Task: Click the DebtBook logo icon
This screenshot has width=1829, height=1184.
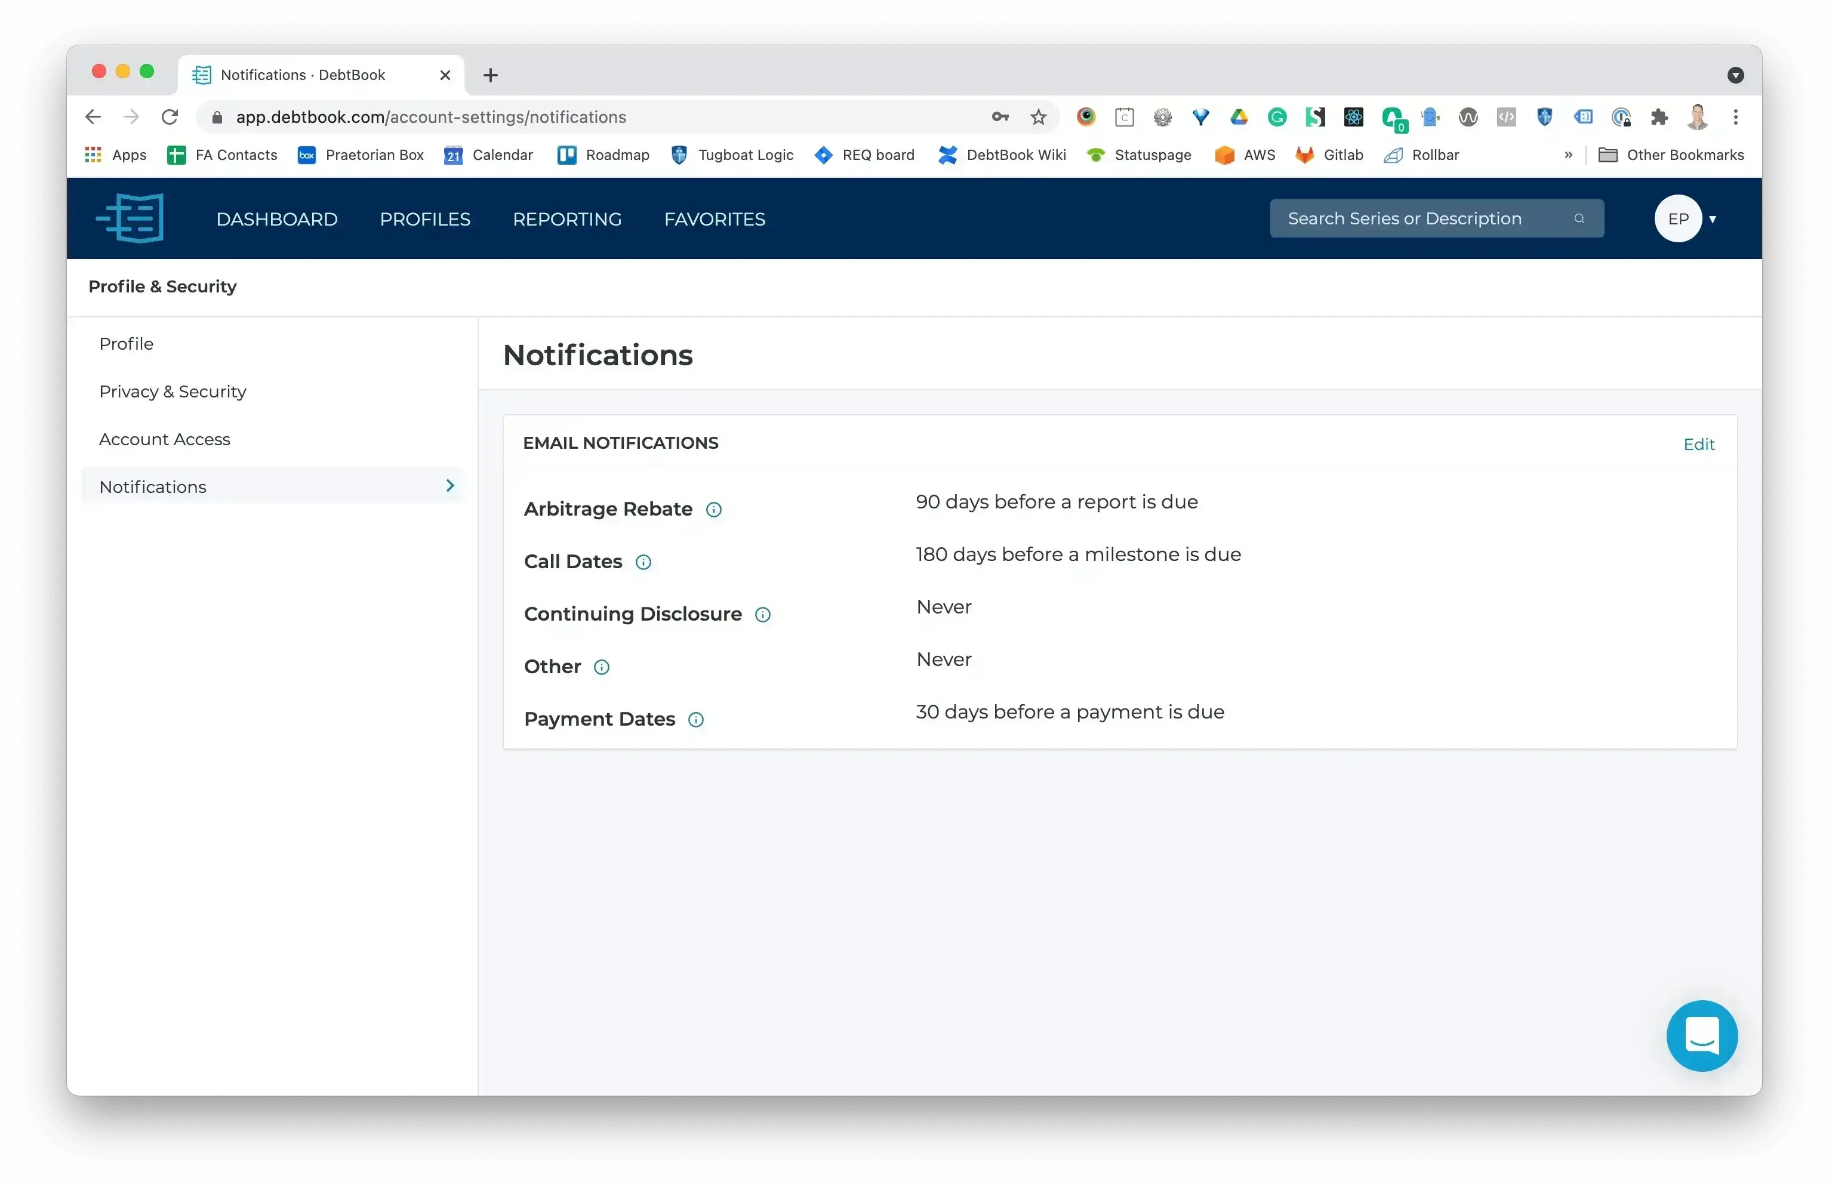Action: click(131, 218)
